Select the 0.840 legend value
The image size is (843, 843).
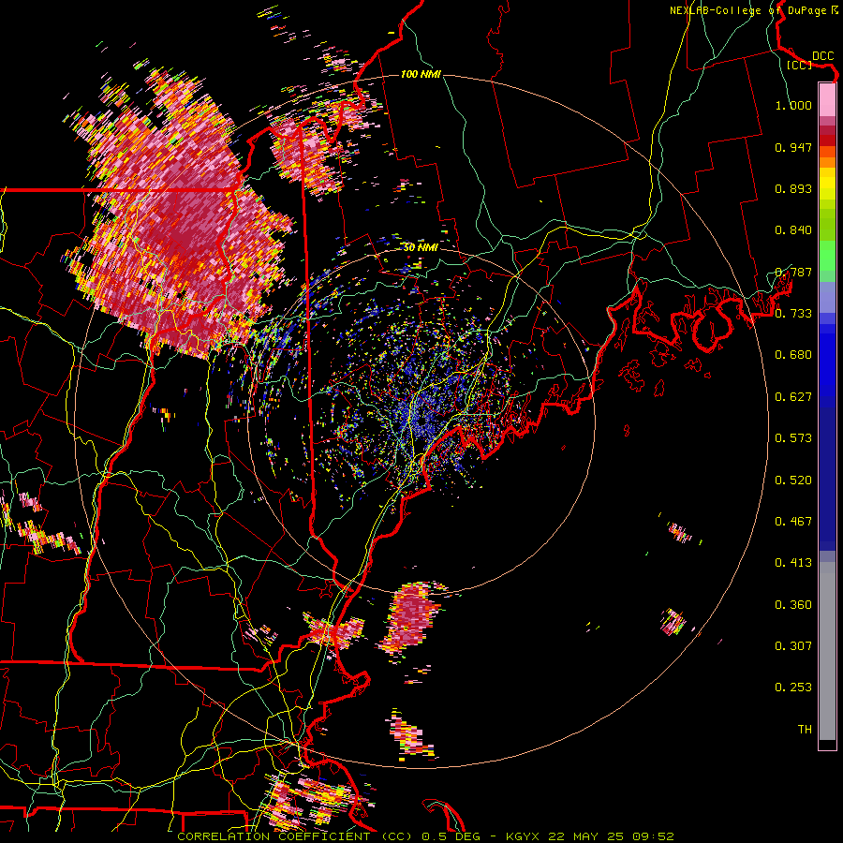click(793, 230)
